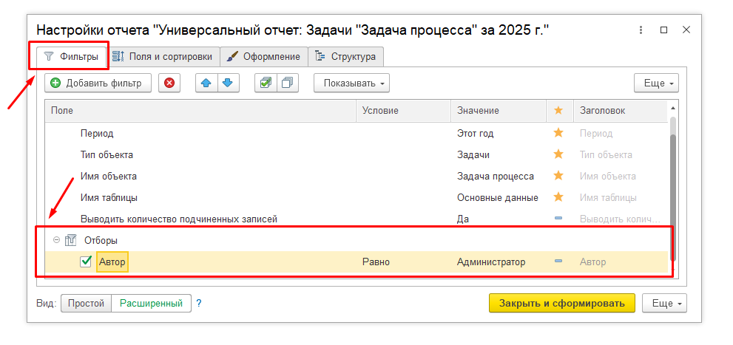Open the Показывать dropdown

(x=351, y=83)
